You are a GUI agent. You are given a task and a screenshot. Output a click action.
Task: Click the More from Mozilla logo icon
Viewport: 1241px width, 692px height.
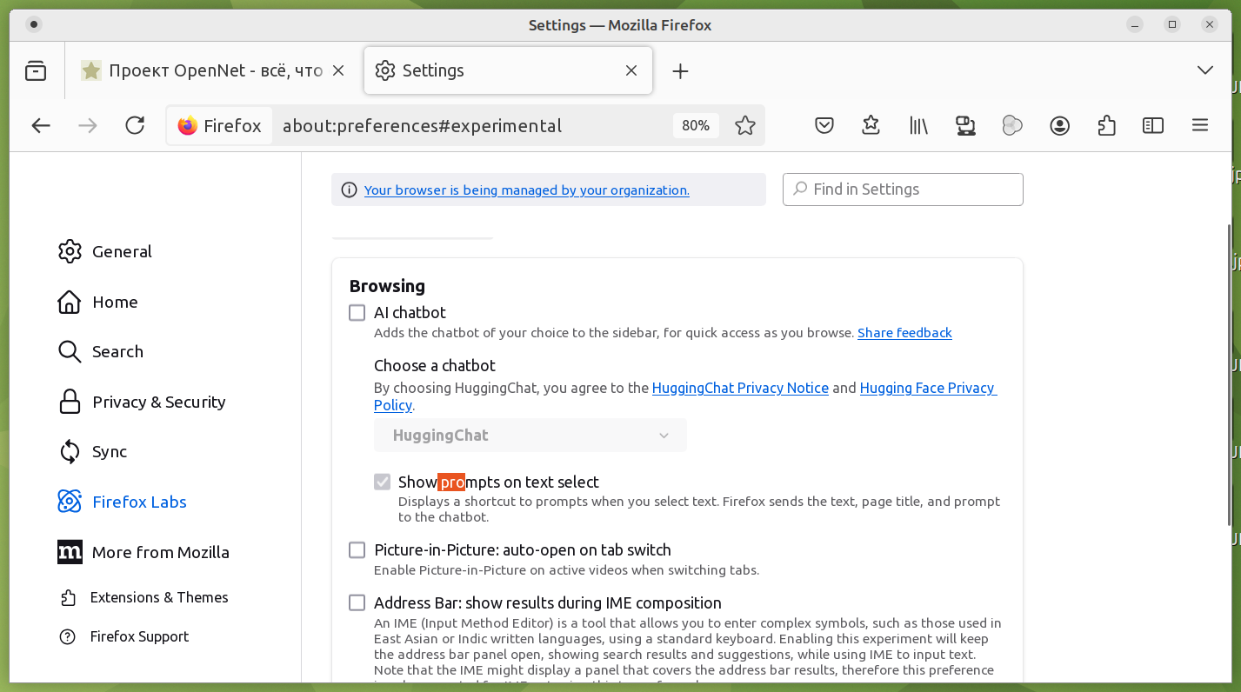pos(70,552)
